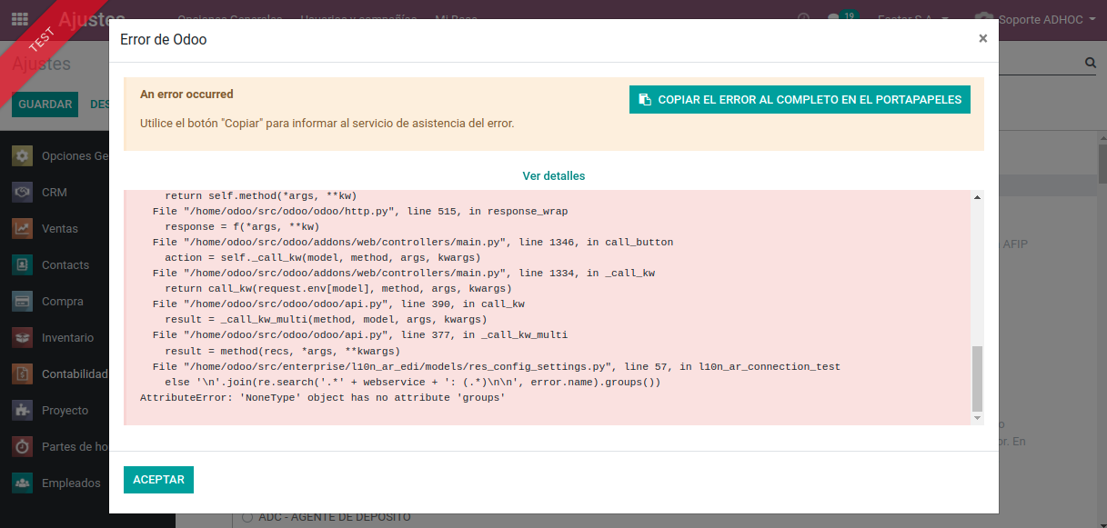The image size is (1107, 528).
Task: Open the Contabilidad settings icon
Action: 23,374
